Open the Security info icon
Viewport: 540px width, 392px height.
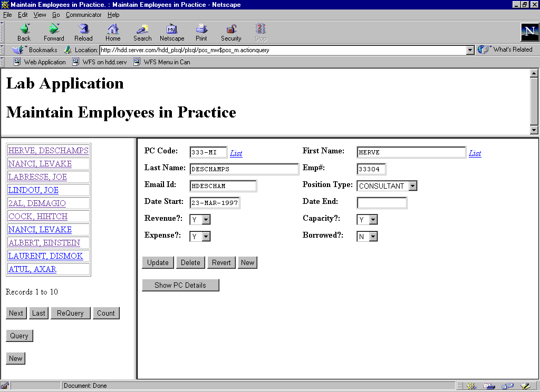click(231, 30)
